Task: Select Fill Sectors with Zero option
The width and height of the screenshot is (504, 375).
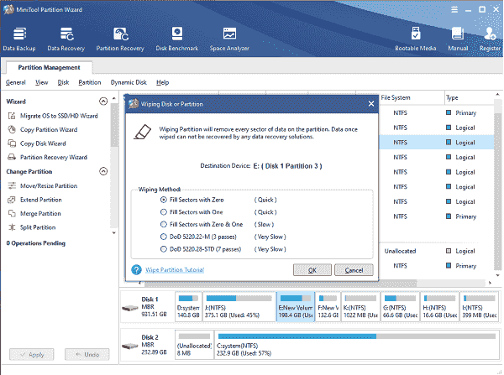Action: point(163,201)
